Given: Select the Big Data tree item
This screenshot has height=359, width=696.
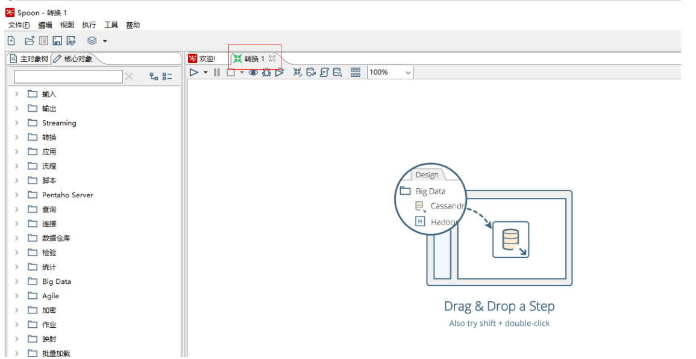Looking at the screenshot, I should click(x=57, y=281).
